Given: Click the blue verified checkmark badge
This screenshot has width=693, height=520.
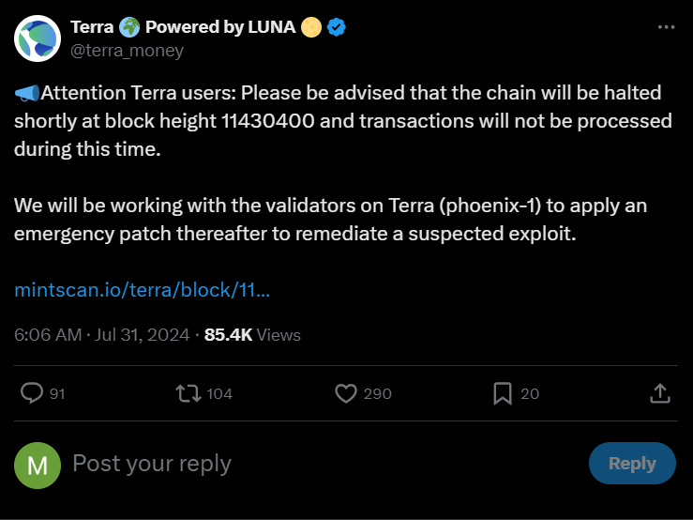Looking at the screenshot, I should point(337,27).
